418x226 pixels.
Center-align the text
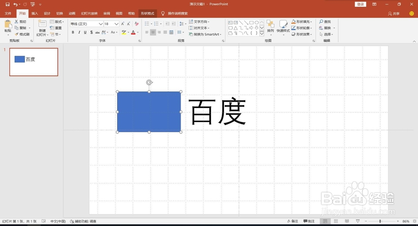[x=153, y=32]
